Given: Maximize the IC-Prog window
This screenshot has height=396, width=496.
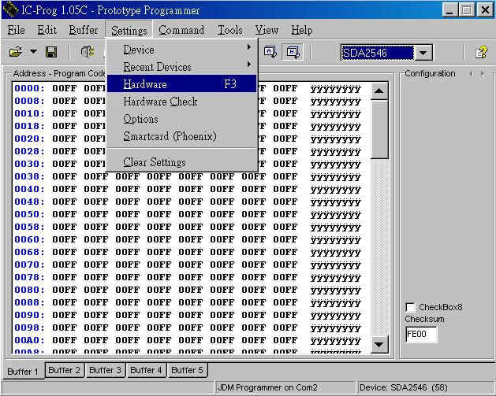Looking at the screenshot, I should [467, 10].
